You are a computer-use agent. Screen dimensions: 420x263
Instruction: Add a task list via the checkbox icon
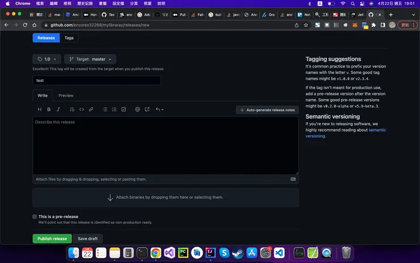pyautogui.click(x=124, y=109)
